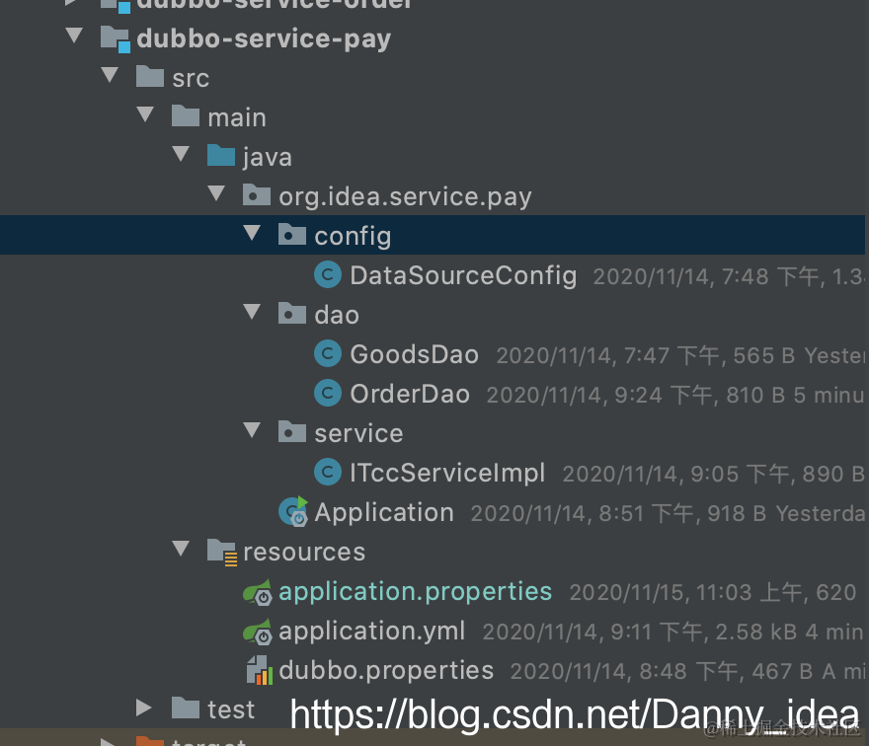Image resolution: width=869 pixels, height=746 pixels.
Task: Select the src folder label
Action: [191, 78]
